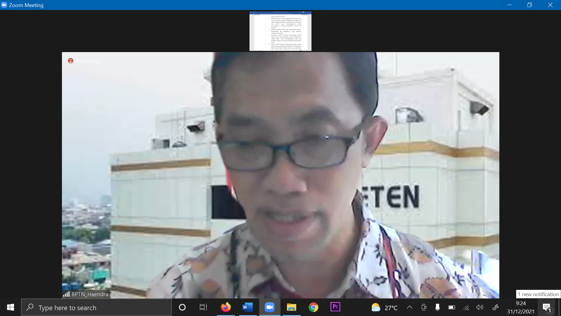
Task: Restore down the Zoom Meeting window
Action: click(x=529, y=5)
